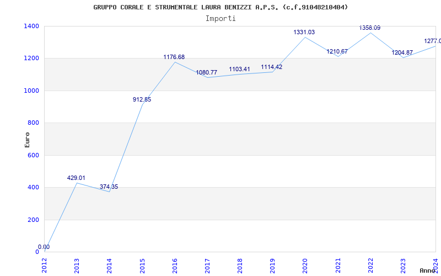Click the 2012 x-axis tick label
This screenshot has height=276, width=441.
click(45, 266)
